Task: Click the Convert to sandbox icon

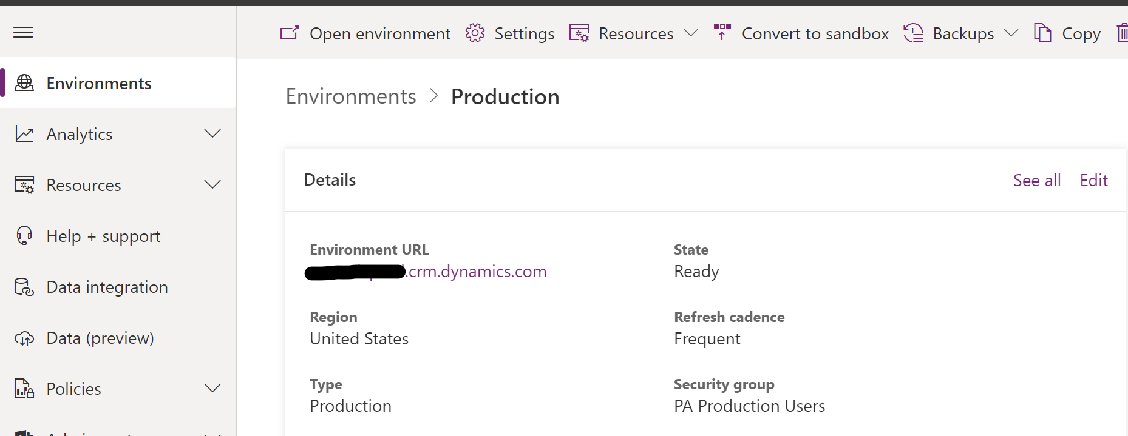Action: pos(722,33)
